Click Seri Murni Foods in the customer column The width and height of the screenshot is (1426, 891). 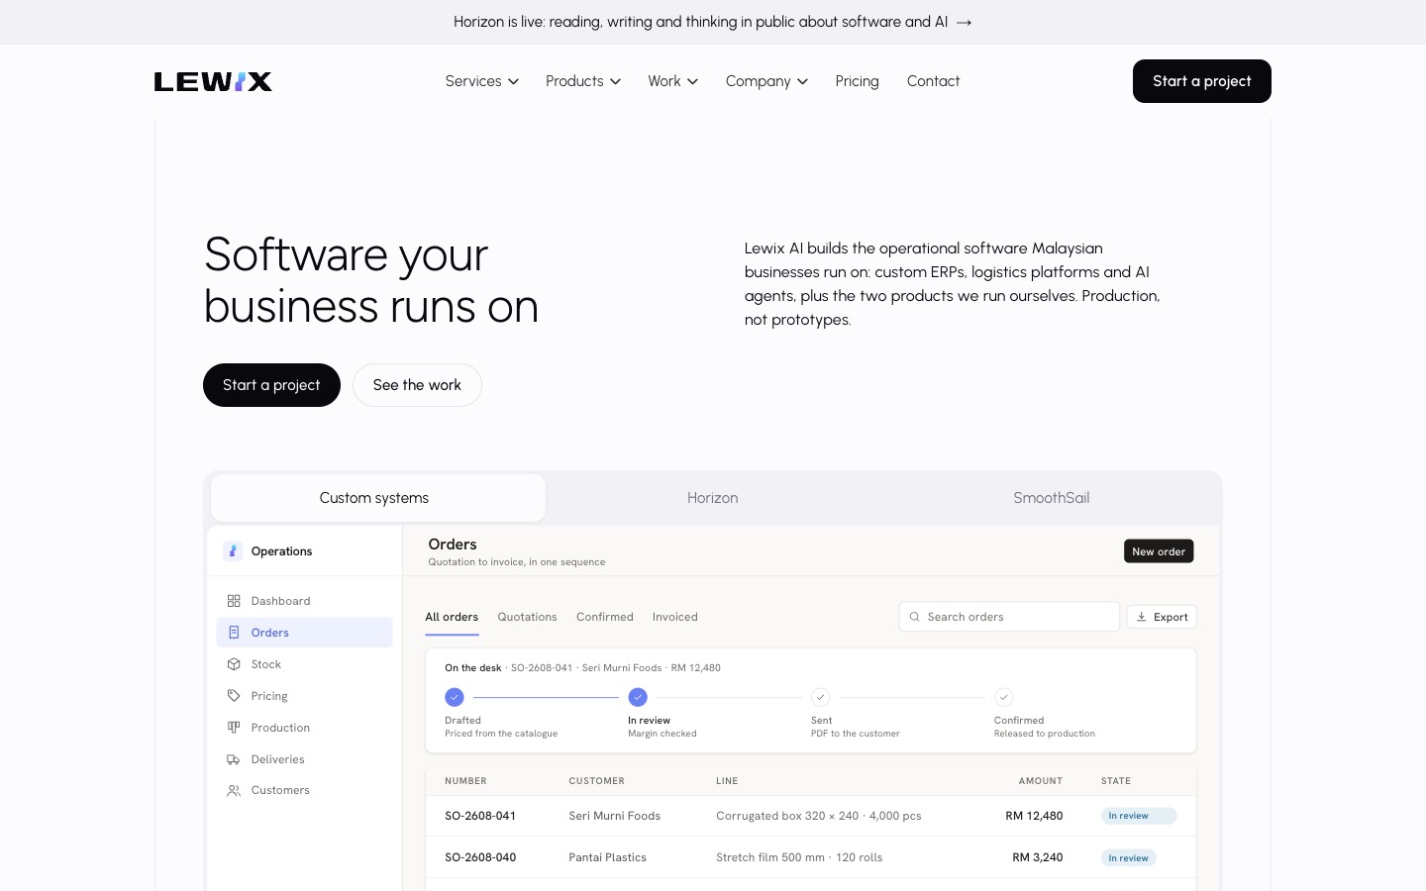[615, 816]
